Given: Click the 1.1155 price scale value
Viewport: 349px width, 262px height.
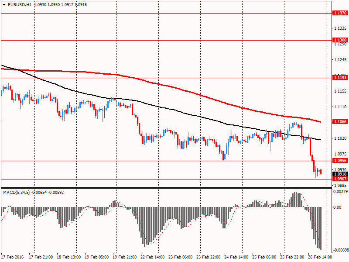Looking at the screenshot, I should (340, 91).
